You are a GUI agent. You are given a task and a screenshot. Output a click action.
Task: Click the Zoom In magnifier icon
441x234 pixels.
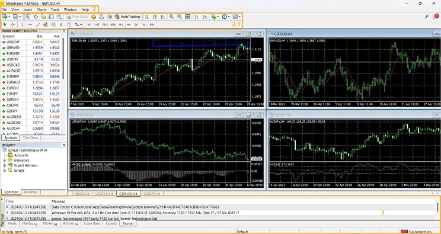[x=171, y=17]
